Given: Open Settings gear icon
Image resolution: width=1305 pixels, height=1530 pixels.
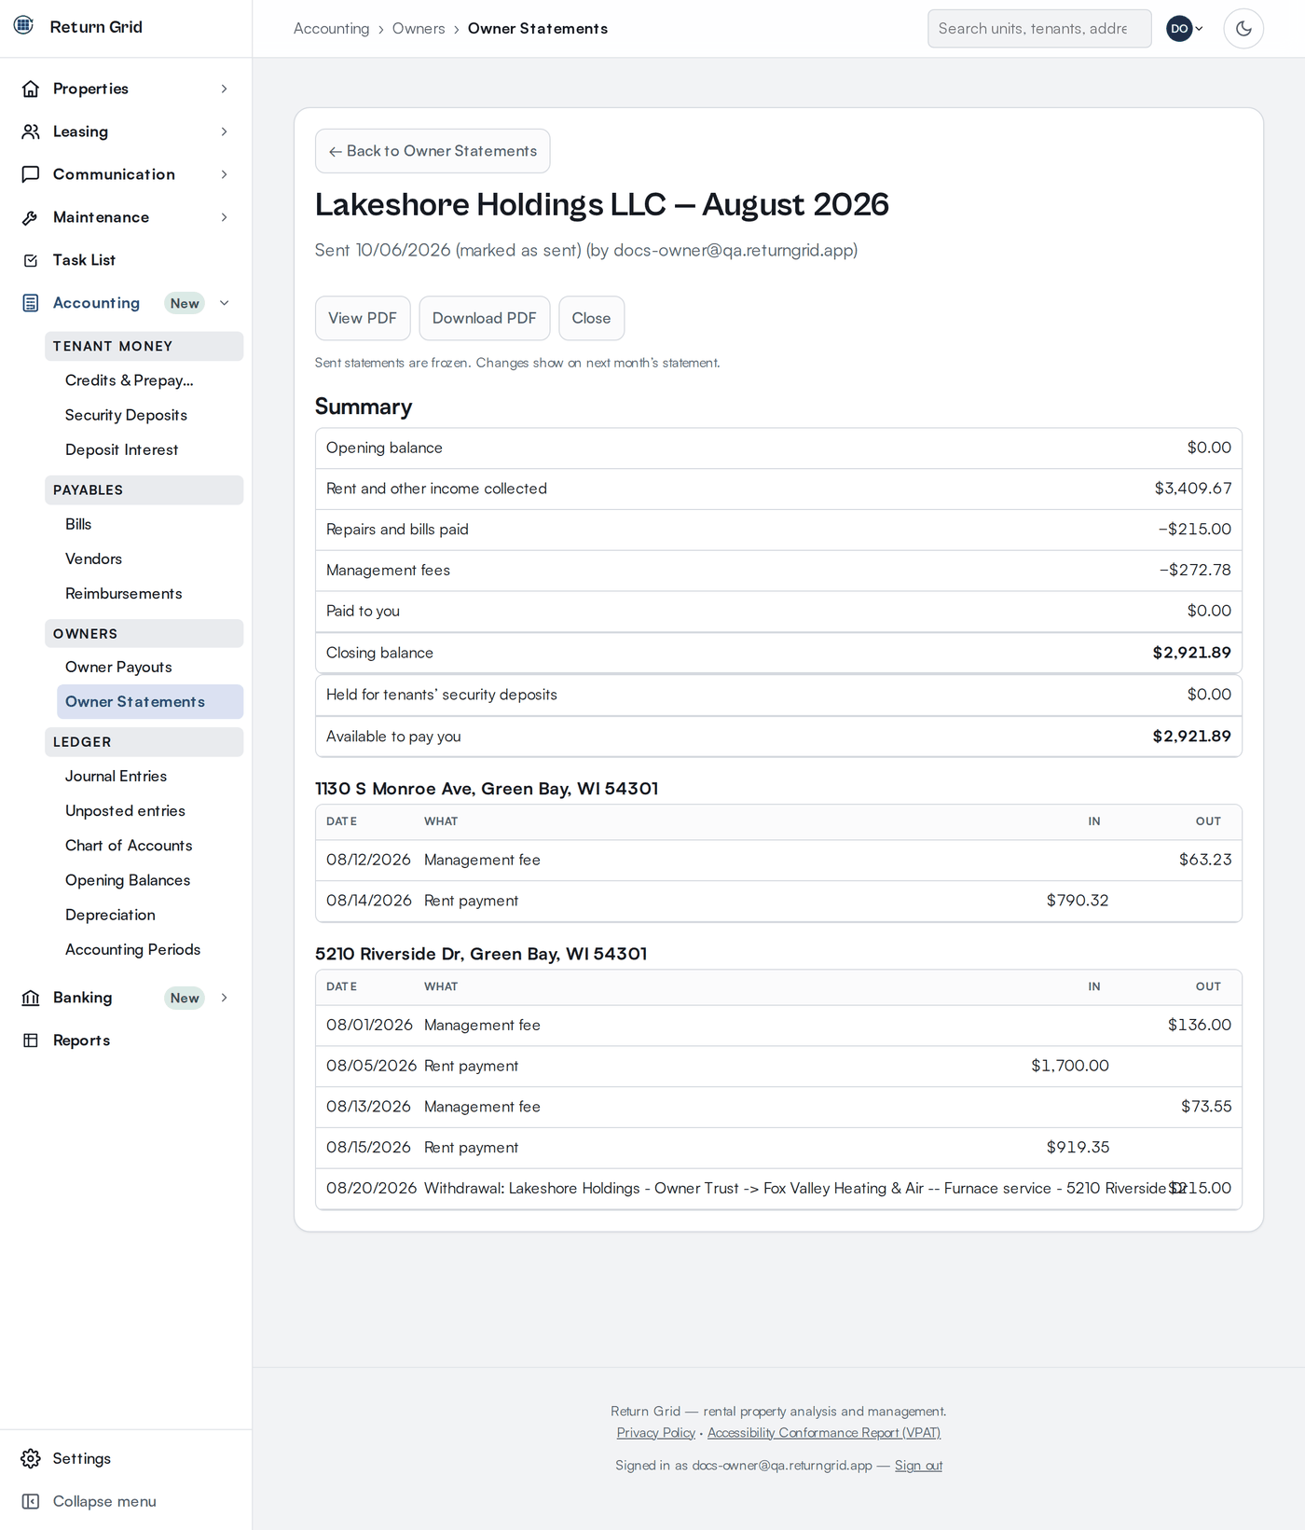Looking at the screenshot, I should (31, 1458).
